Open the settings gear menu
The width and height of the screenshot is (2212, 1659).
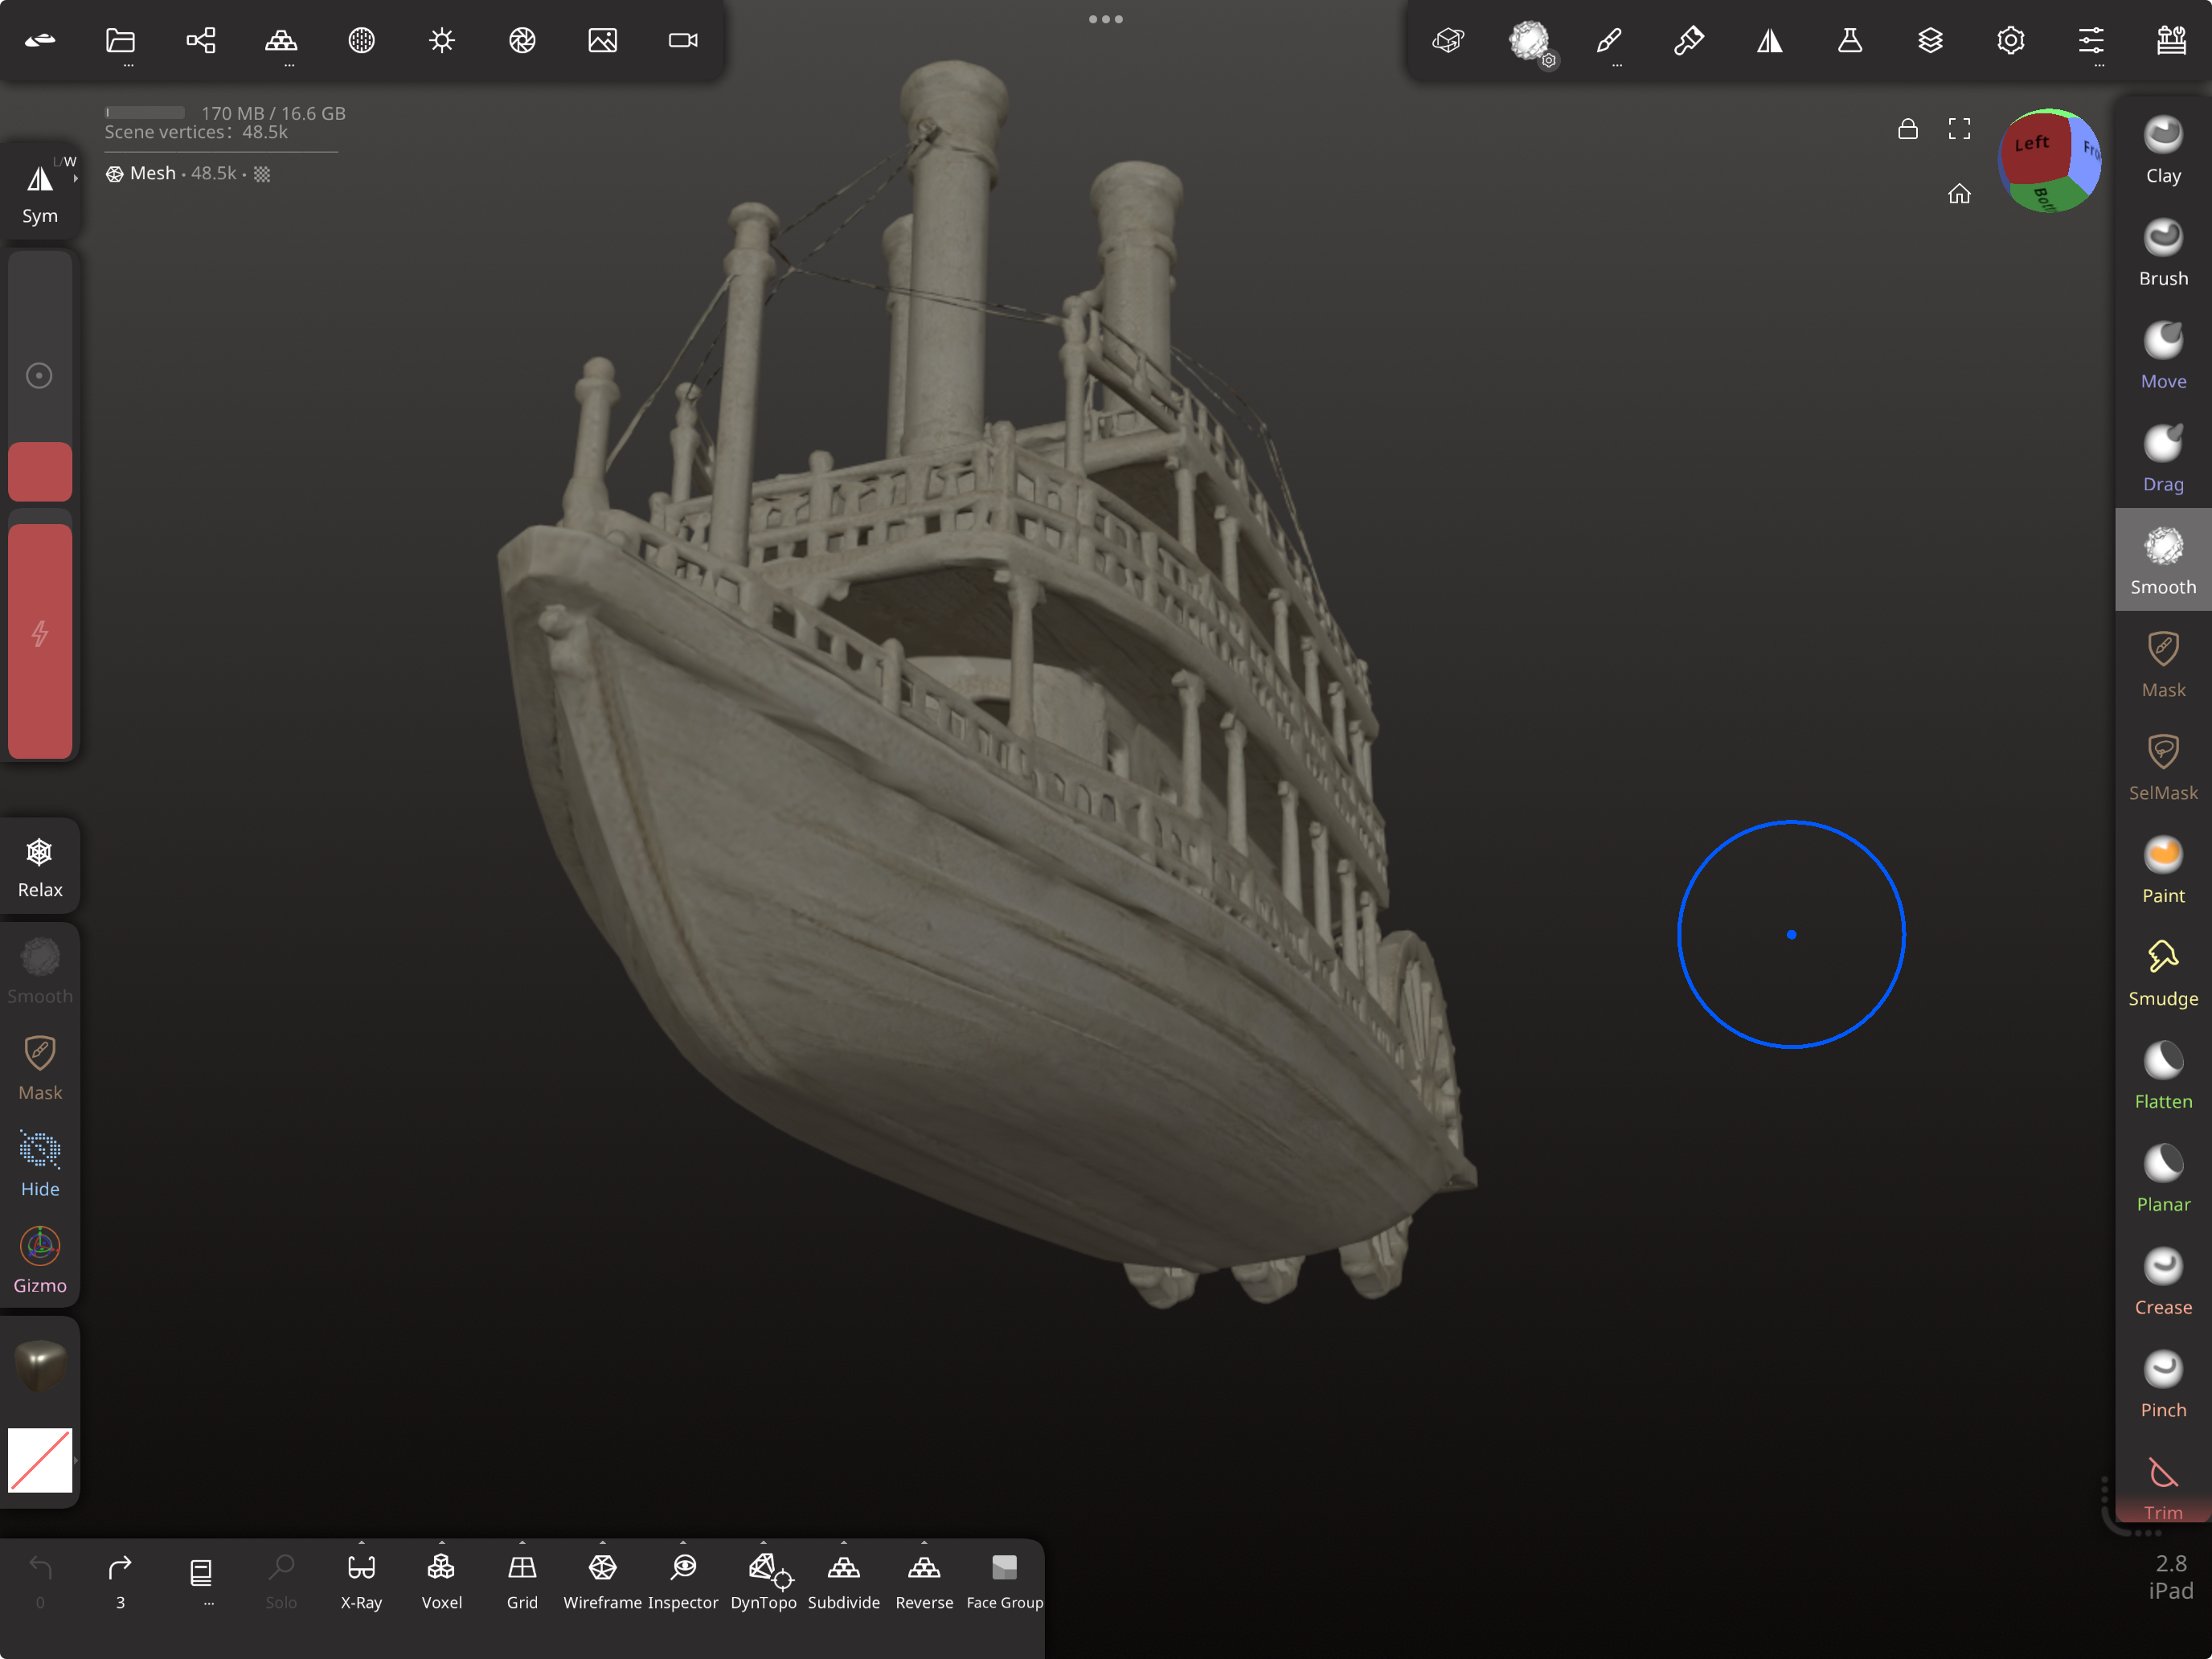[2010, 40]
